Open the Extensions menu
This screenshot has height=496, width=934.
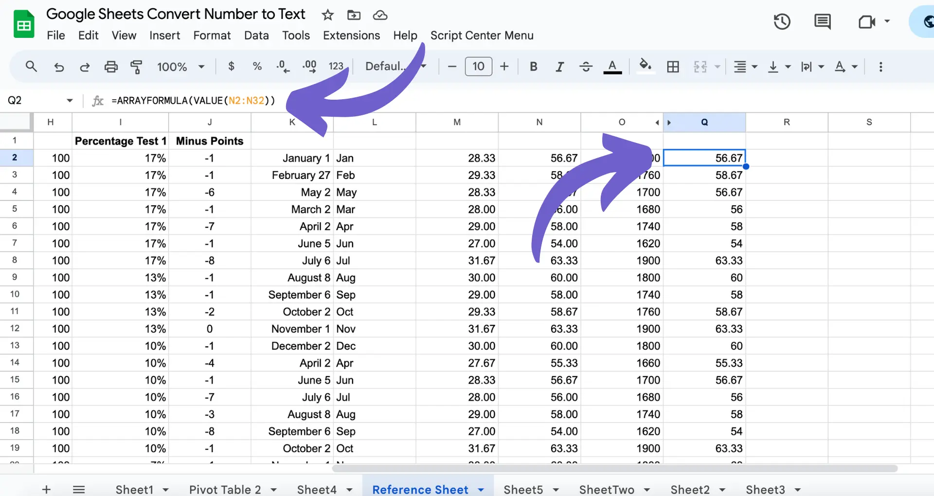352,35
